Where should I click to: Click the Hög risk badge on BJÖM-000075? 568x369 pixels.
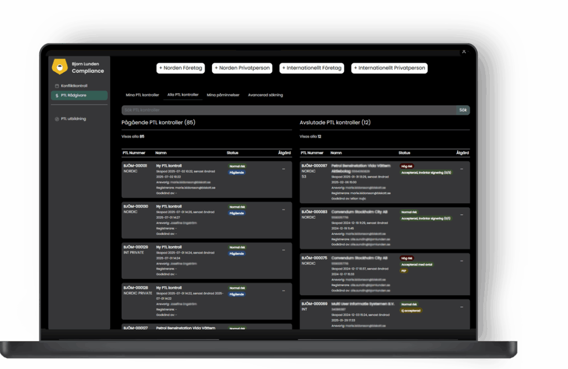[407, 258]
